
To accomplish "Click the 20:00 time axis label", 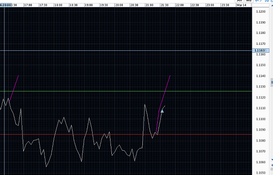I will click(119, 5).
